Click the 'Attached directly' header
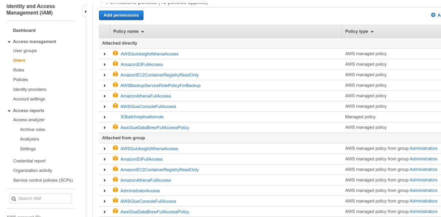This screenshot has height=217, width=441. [120, 43]
